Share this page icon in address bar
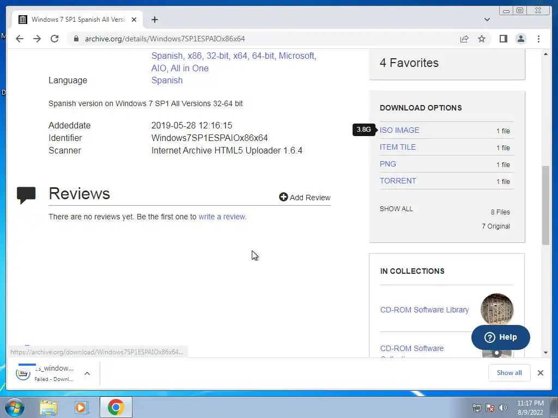This screenshot has height=418, width=558. click(464, 39)
